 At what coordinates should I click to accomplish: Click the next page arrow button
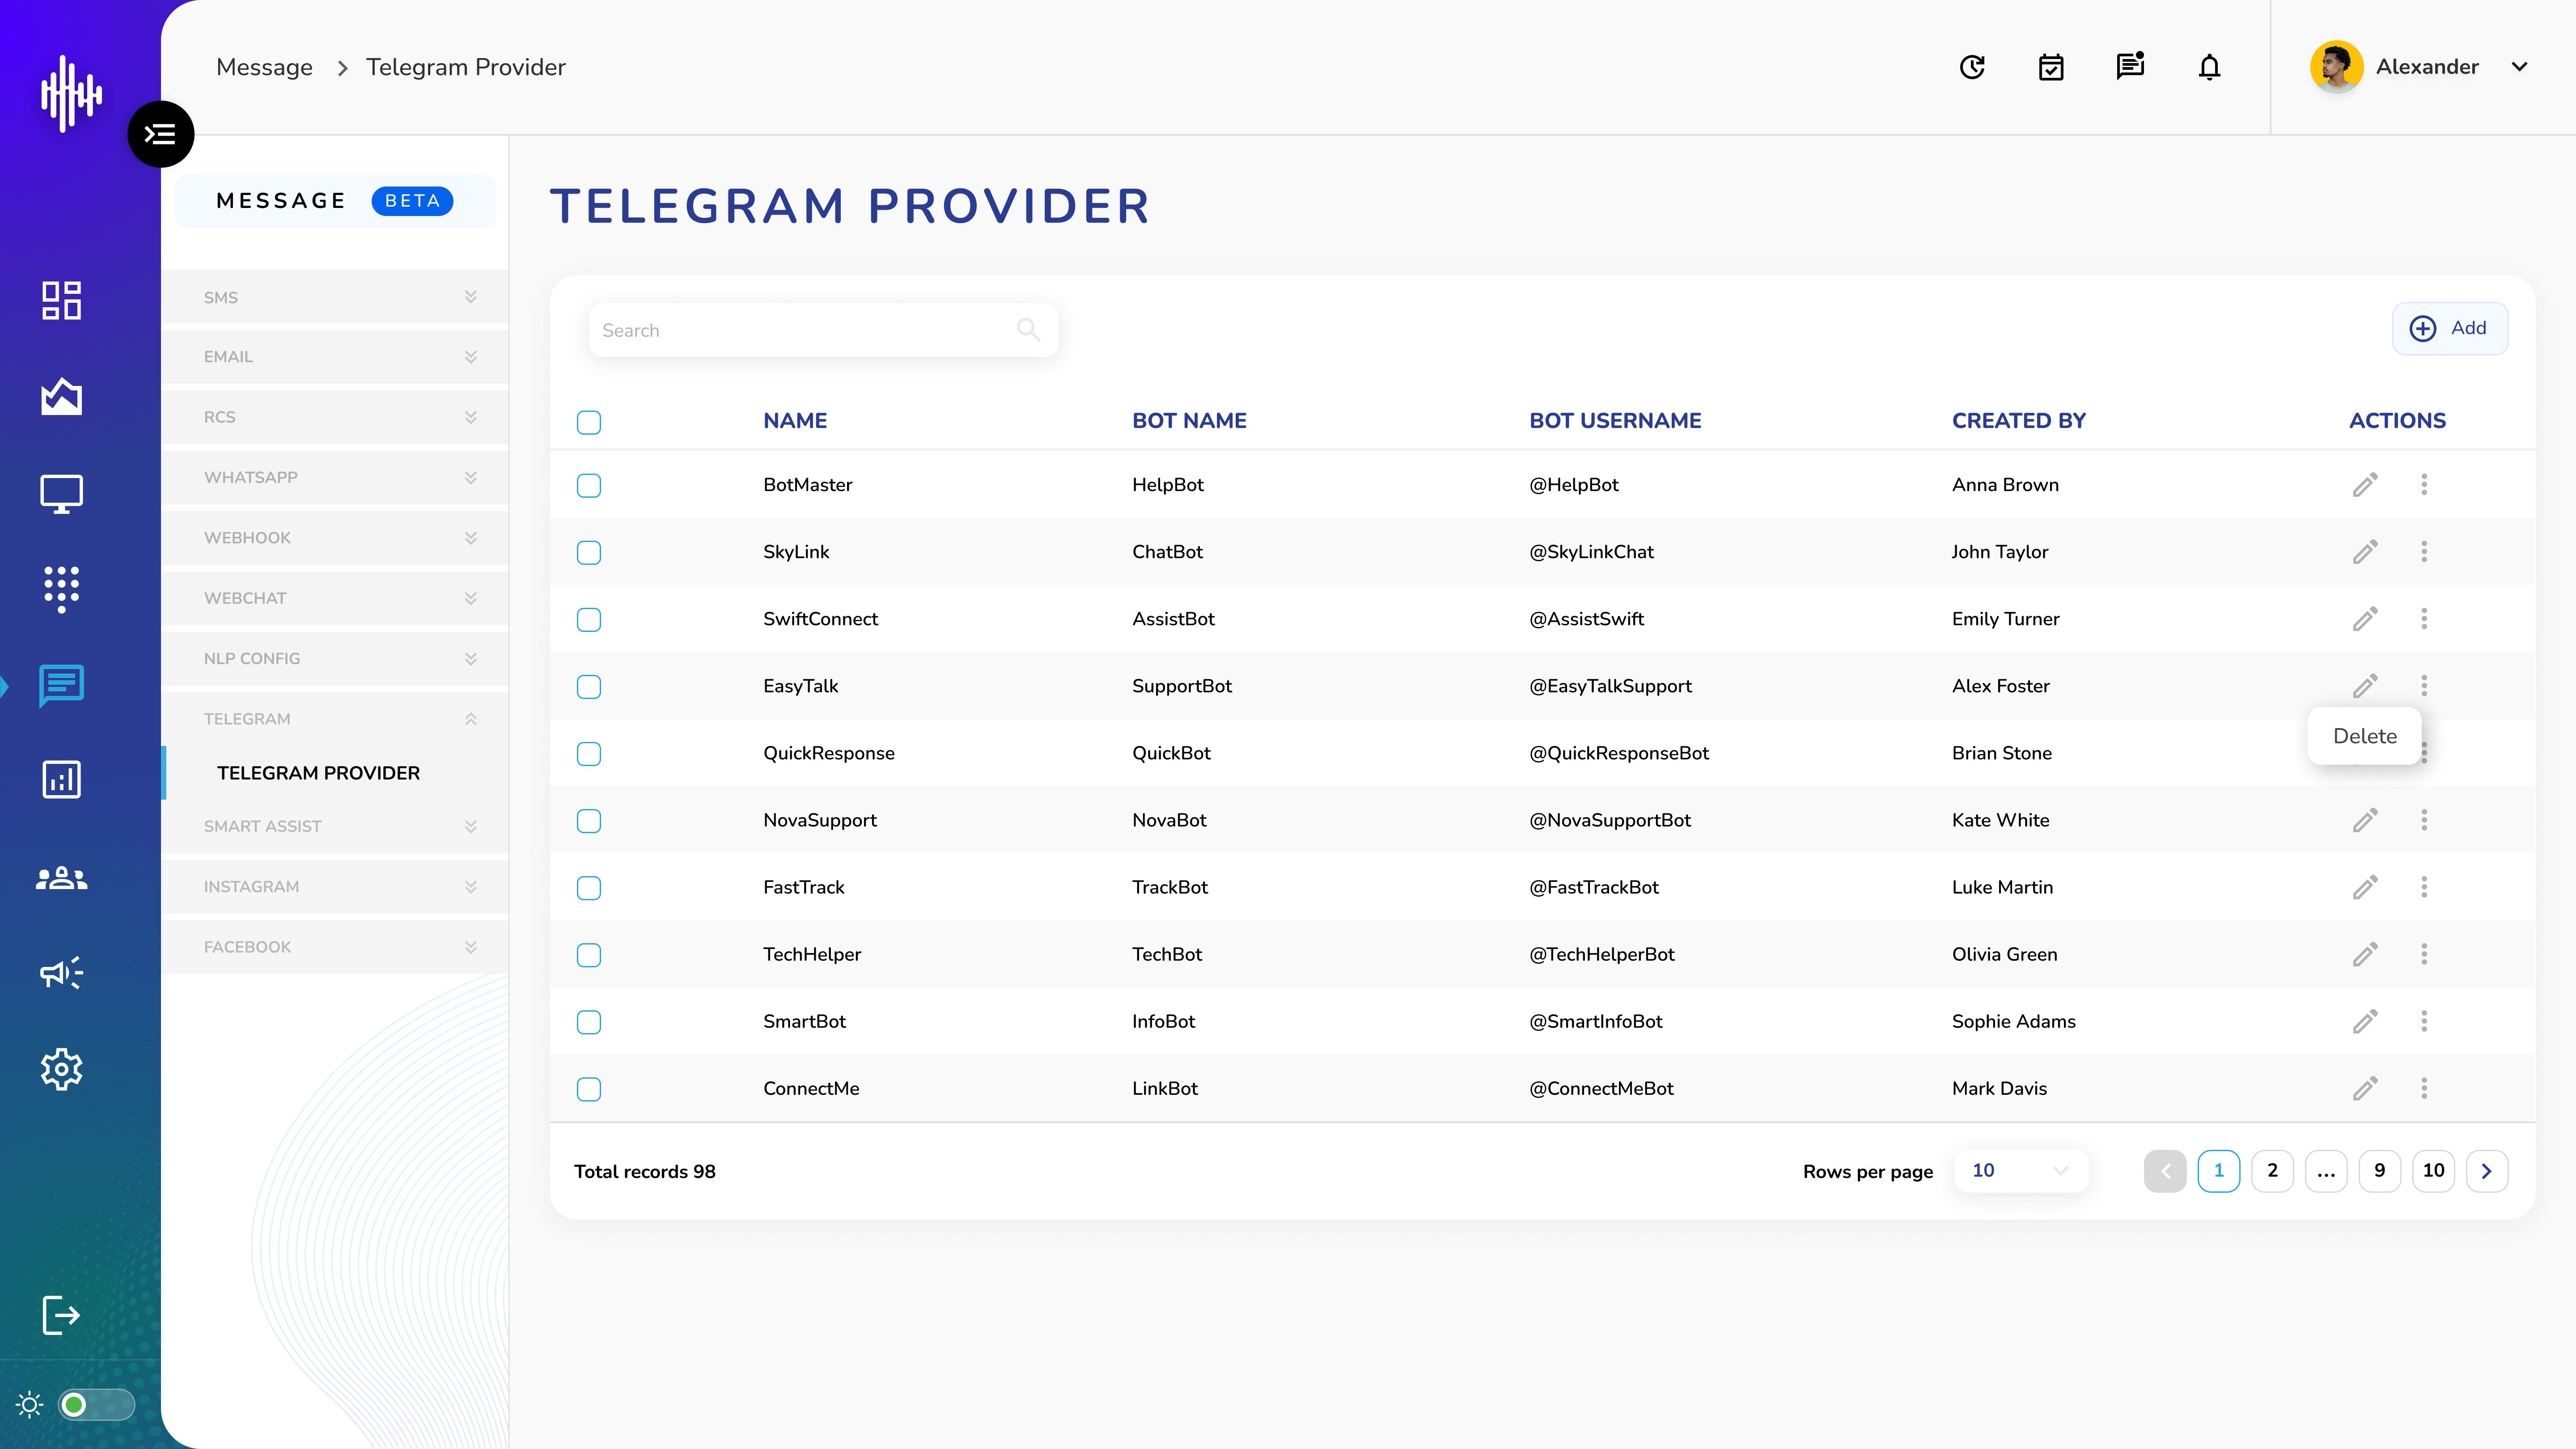point(2487,1170)
